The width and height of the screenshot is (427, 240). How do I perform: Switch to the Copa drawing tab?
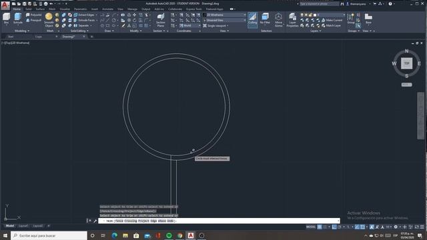[x=39, y=37]
